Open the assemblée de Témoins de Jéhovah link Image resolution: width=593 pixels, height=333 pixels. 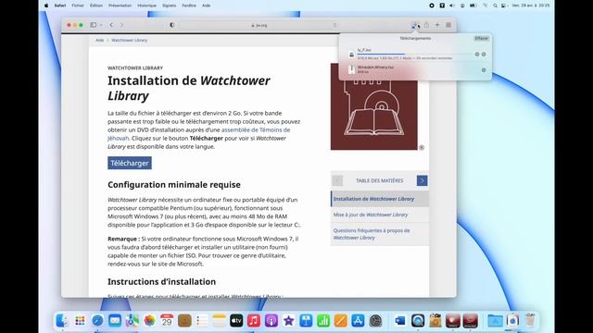coord(256,129)
